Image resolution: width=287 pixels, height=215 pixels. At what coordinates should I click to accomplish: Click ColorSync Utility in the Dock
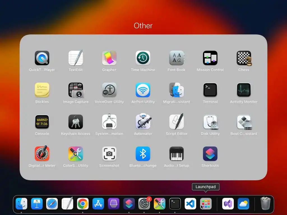pyautogui.click(x=159, y=204)
